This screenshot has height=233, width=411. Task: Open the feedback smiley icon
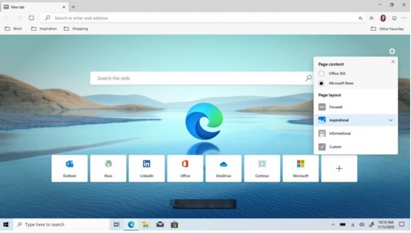click(394, 18)
